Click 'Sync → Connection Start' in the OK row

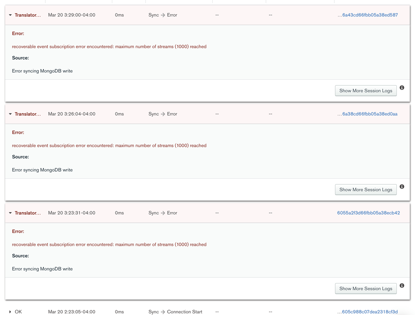click(x=175, y=312)
